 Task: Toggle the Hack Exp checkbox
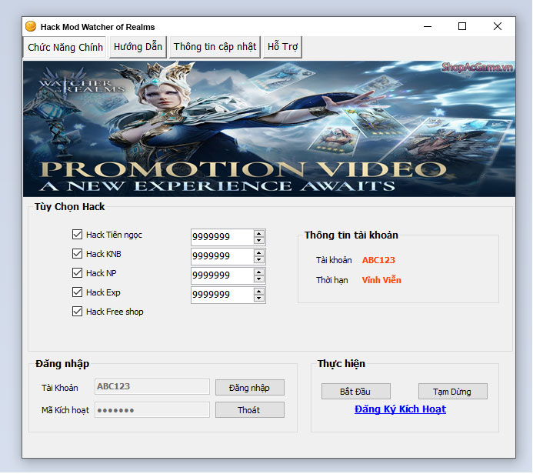(77, 292)
